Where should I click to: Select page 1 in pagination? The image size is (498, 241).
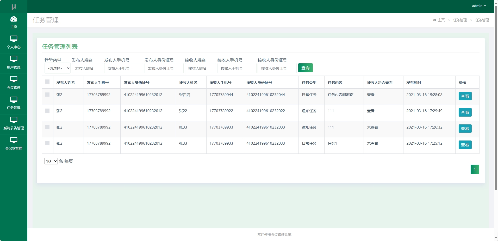point(475,169)
